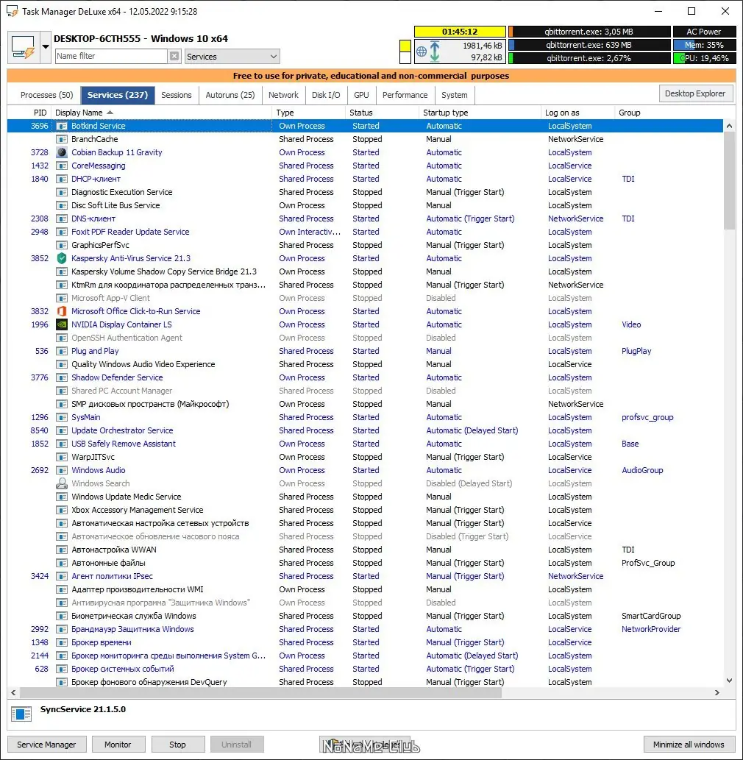The height and width of the screenshot is (760, 743).
Task: Click the Minimize all windows button
Action: (689, 745)
